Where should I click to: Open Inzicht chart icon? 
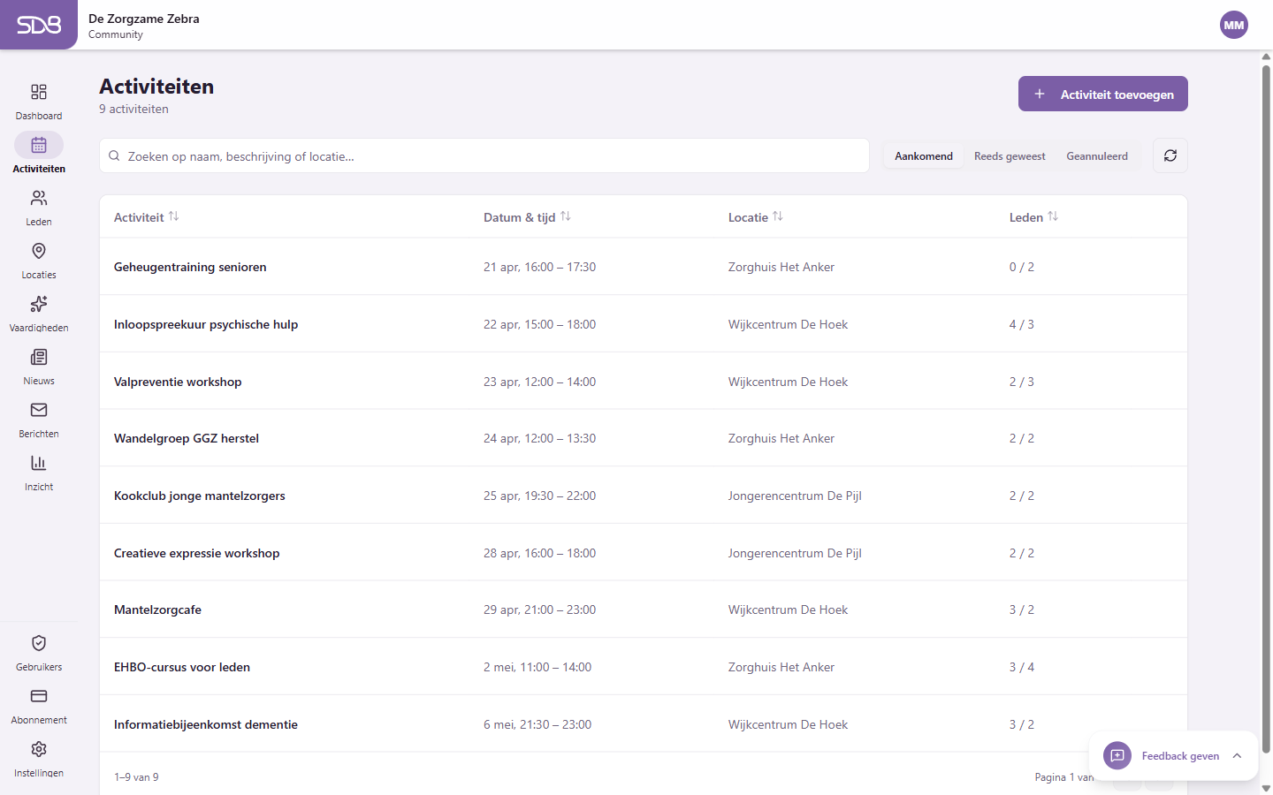click(x=39, y=464)
